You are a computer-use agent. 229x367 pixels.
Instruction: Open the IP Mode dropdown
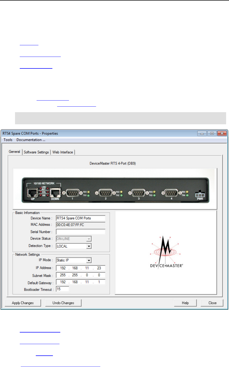[74, 260]
